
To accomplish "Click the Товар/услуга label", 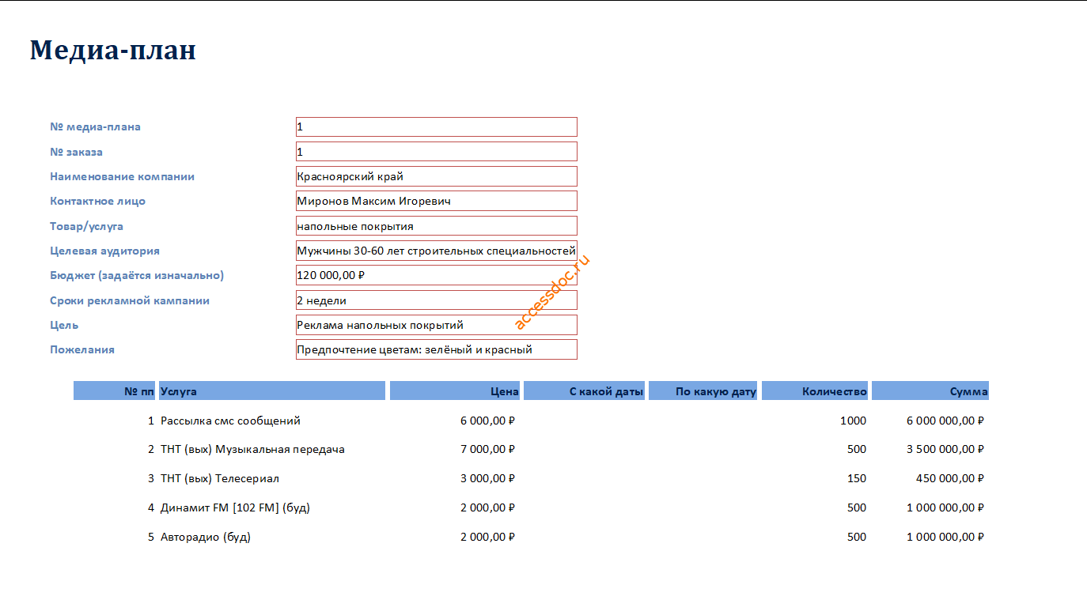I will tap(86, 226).
